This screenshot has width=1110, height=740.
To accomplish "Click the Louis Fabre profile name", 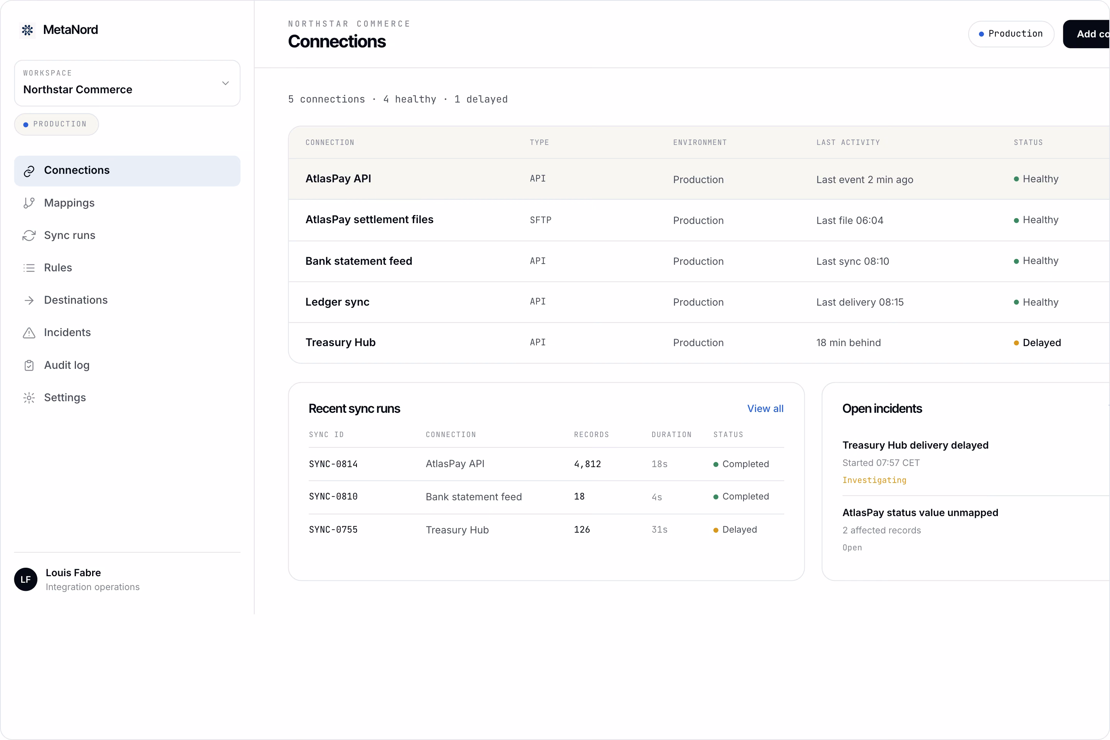I will tap(73, 572).
